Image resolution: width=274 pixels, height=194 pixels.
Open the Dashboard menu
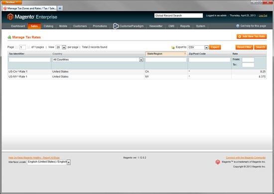[x=18, y=26]
